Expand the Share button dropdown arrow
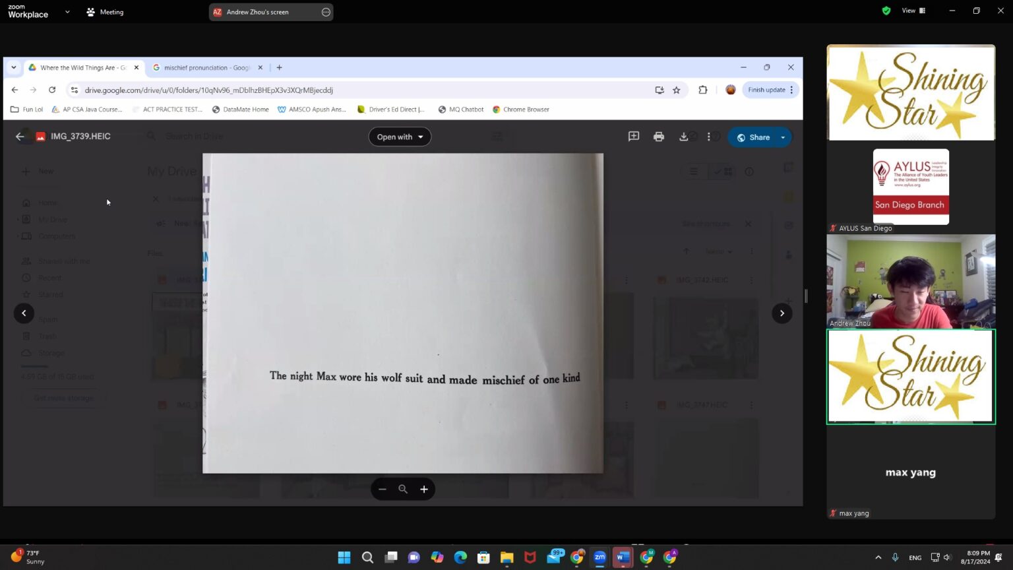 tap(783, 137)
